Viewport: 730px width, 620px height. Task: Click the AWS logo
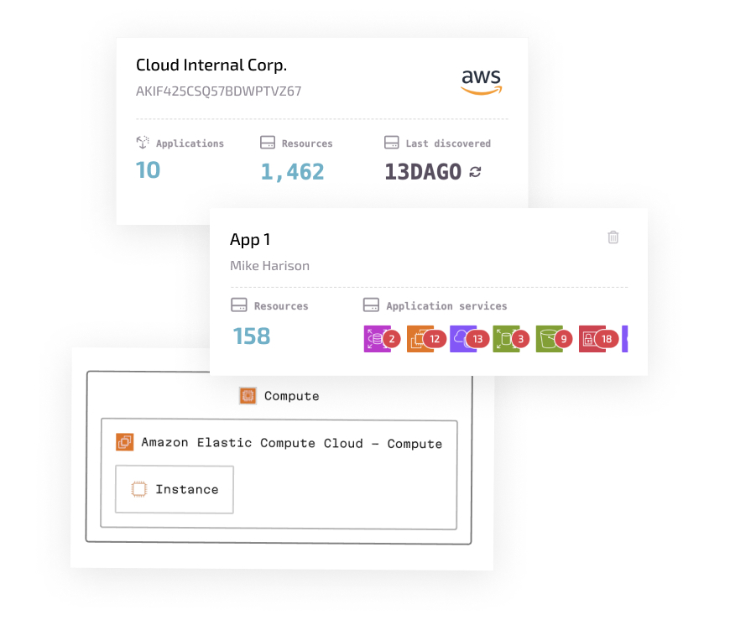[x=482, y=81]
